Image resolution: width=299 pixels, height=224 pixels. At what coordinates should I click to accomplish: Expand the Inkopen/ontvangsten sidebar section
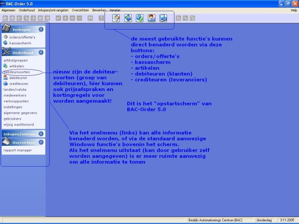(x=41, y=134)
